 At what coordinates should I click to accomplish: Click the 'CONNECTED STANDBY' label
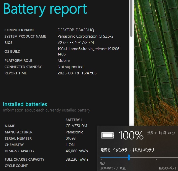point(23,67)
